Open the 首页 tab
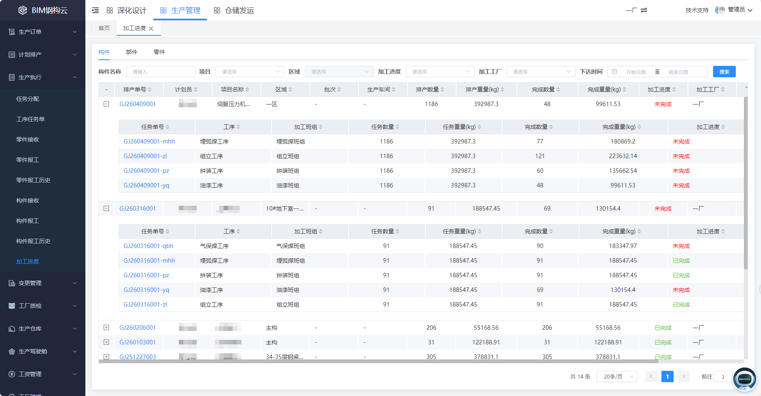The height and width of the screenshot is (396, 761). [104, 28]
